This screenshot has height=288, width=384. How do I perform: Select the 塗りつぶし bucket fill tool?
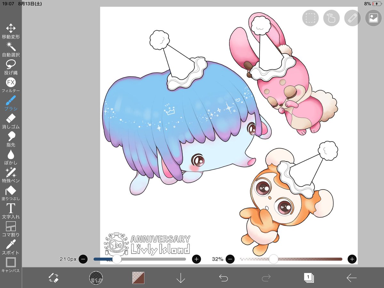click(x=11, y=193)
